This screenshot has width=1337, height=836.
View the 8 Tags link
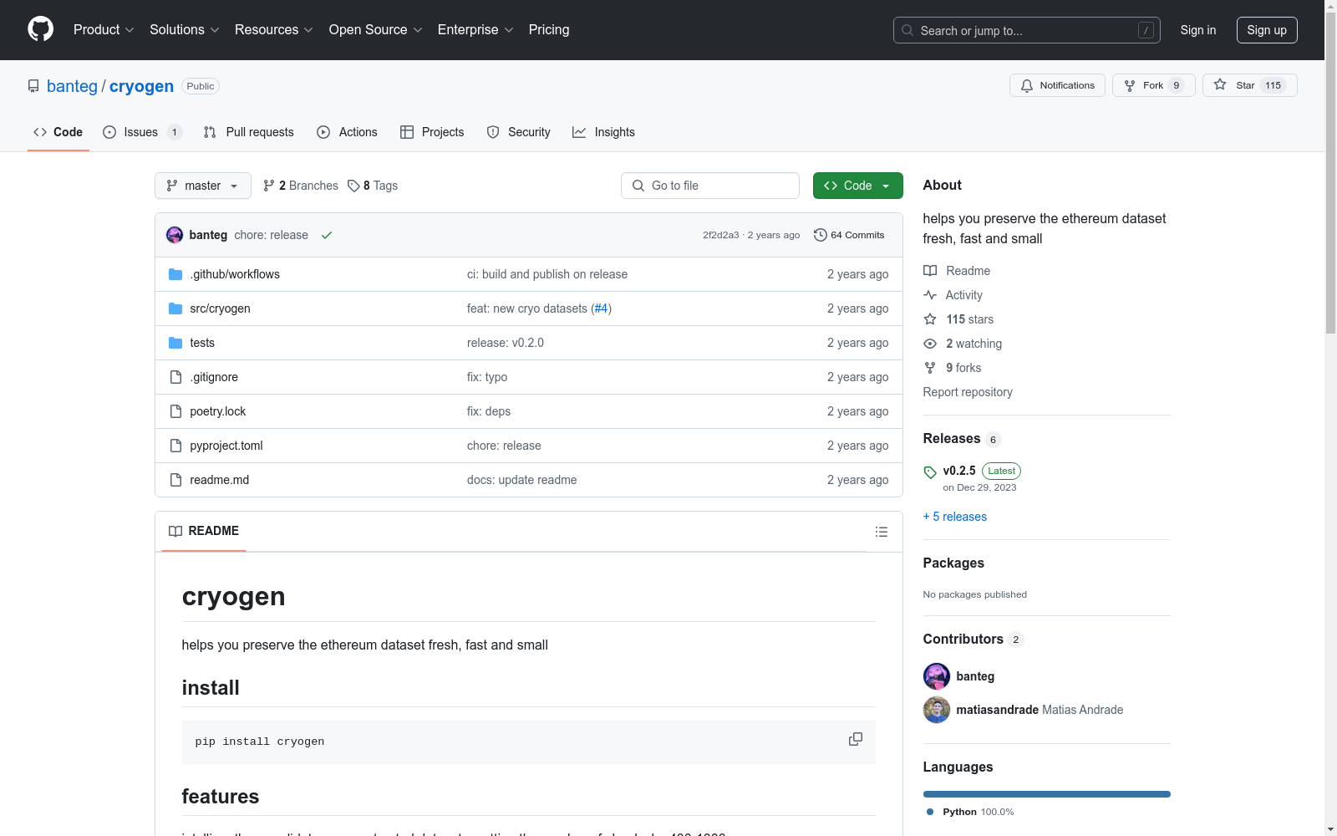[373, 186]
